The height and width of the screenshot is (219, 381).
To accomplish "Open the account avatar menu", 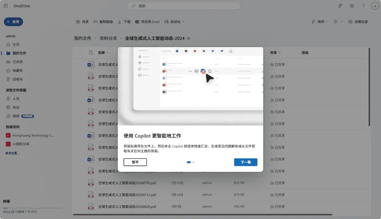I will [375, 6].
